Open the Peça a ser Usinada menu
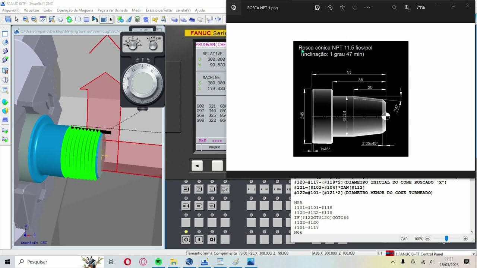The width and height of the screenshot is (477, 268). click(x=112, y=10)
